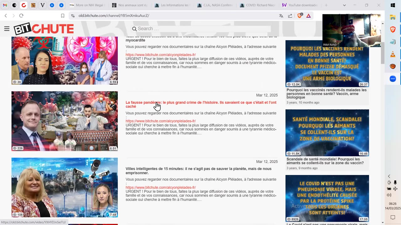This screenshot has height=225, width=401.
Task: Open a new browser tab
Action: [x=326, y=5]
